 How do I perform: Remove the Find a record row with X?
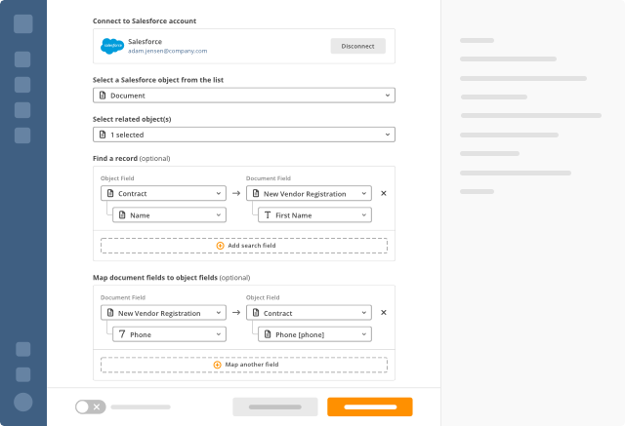pos(384,193)
